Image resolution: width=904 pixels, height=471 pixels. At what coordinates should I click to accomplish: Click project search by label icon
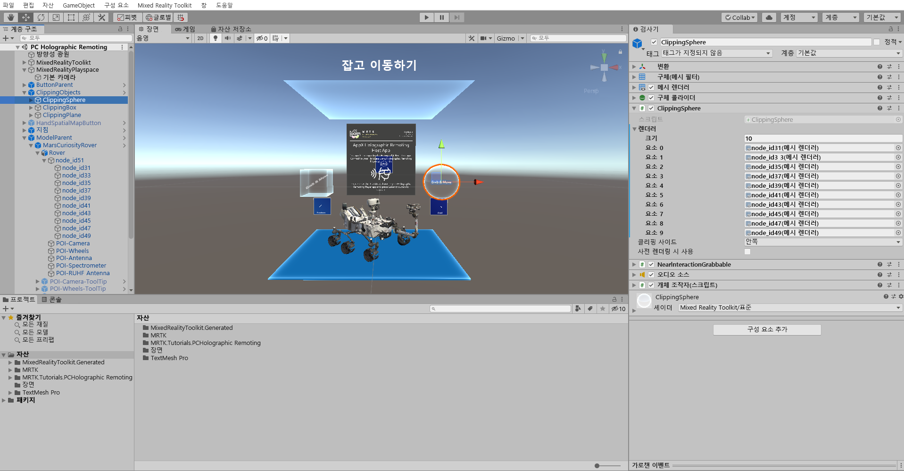590,309
